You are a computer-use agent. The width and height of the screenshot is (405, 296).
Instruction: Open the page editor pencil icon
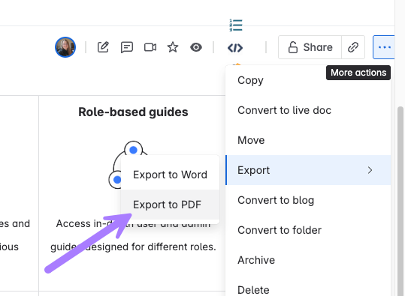pos(103,47)
